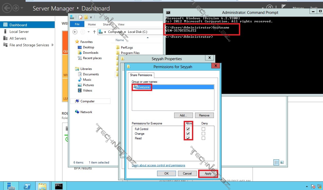Open the quick access toolbar dropdown
The image size is (323, 190).
tap(91, 17)
